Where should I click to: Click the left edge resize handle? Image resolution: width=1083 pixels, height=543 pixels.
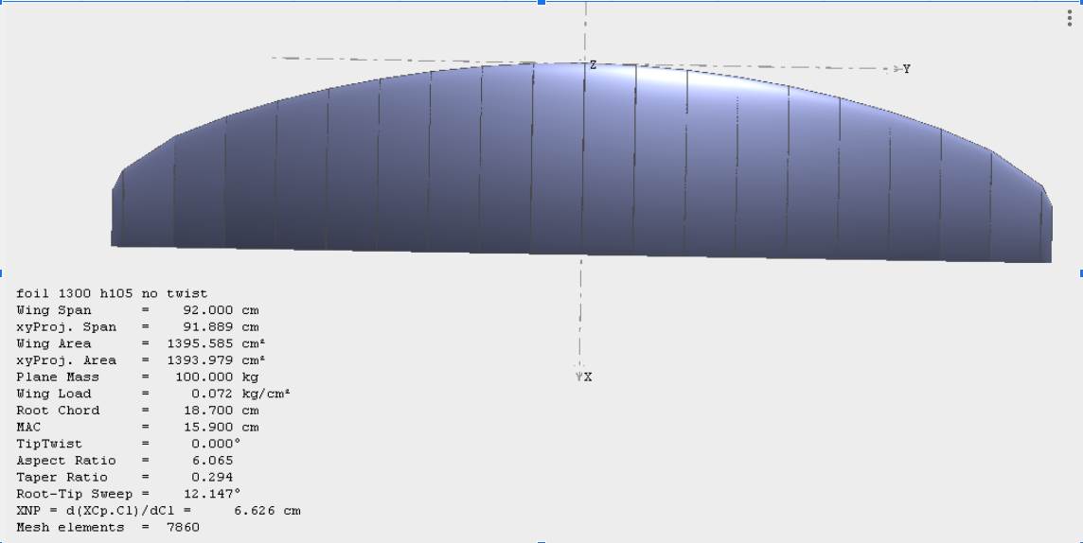point(3,272)
